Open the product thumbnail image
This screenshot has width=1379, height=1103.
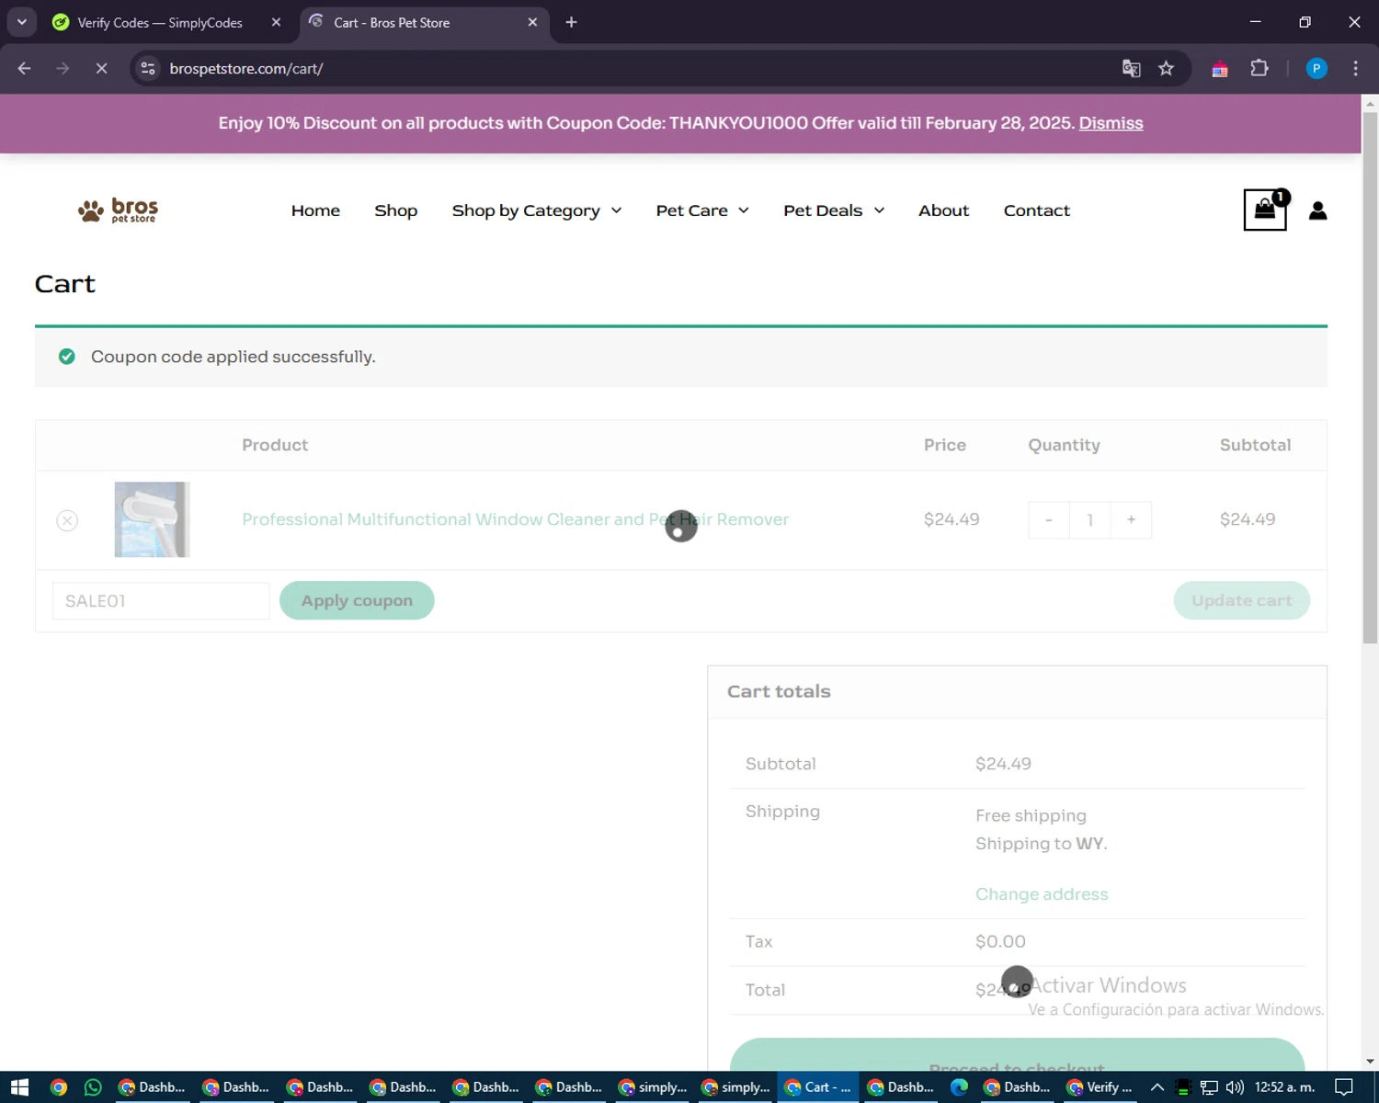152,519
